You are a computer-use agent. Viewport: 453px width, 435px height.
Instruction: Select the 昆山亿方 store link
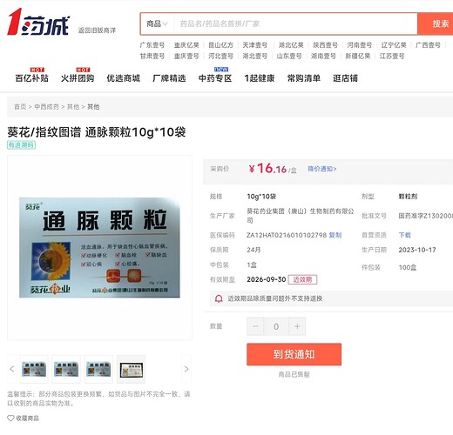tap(220, 45)
